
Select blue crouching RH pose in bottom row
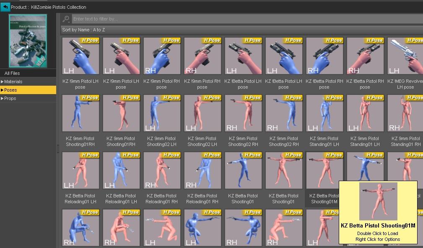(243, 228)
